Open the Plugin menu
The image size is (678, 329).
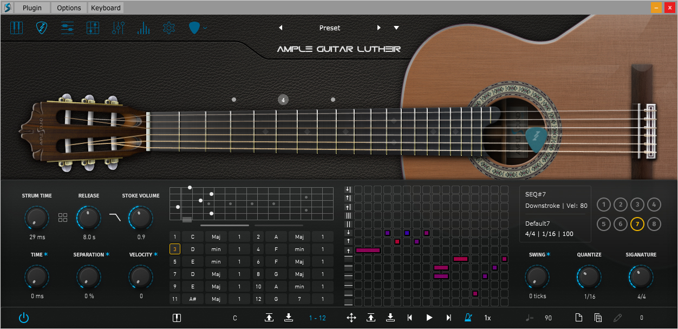[32, 8]
